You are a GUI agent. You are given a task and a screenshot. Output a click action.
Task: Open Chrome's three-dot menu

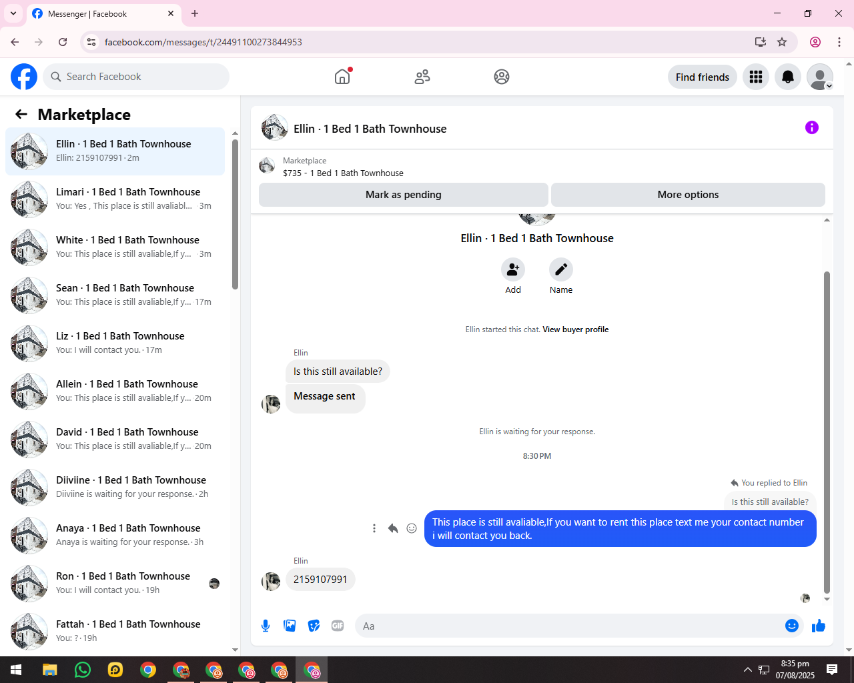(839, 42)
